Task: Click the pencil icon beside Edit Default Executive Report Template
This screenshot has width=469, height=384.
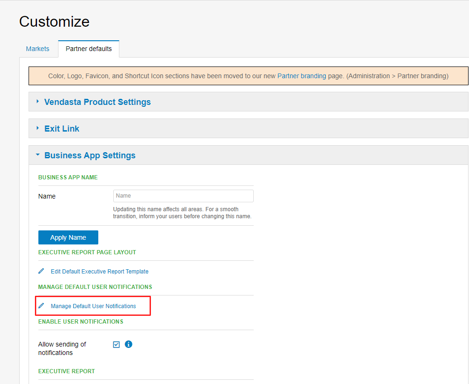Action: point(41,271)
